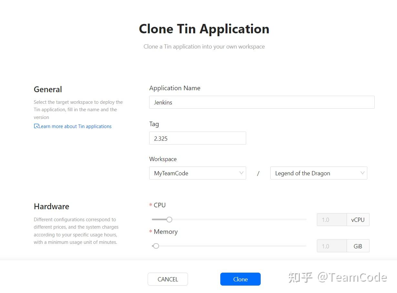The image size is (397, 293).
Task: Open the Learn more about Tin applications link
Action: (73, 126)
